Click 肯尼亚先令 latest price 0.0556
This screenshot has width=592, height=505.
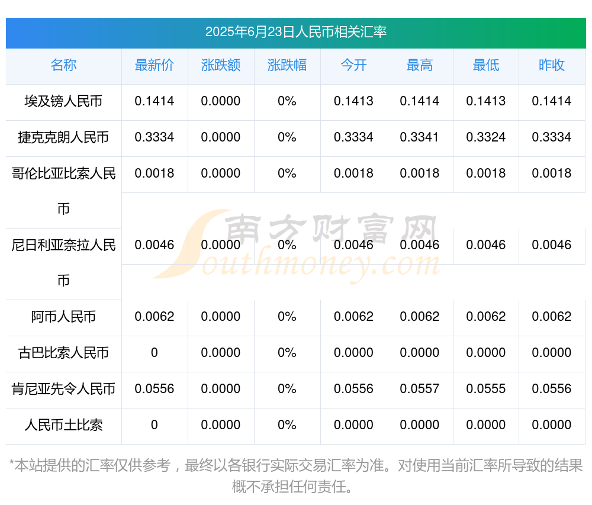(155, 389)
